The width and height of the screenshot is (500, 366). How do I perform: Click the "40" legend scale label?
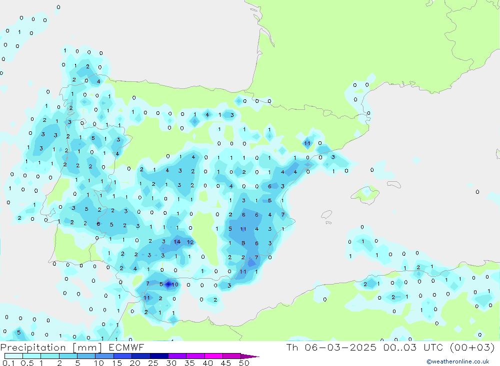(x=208, y=363)
